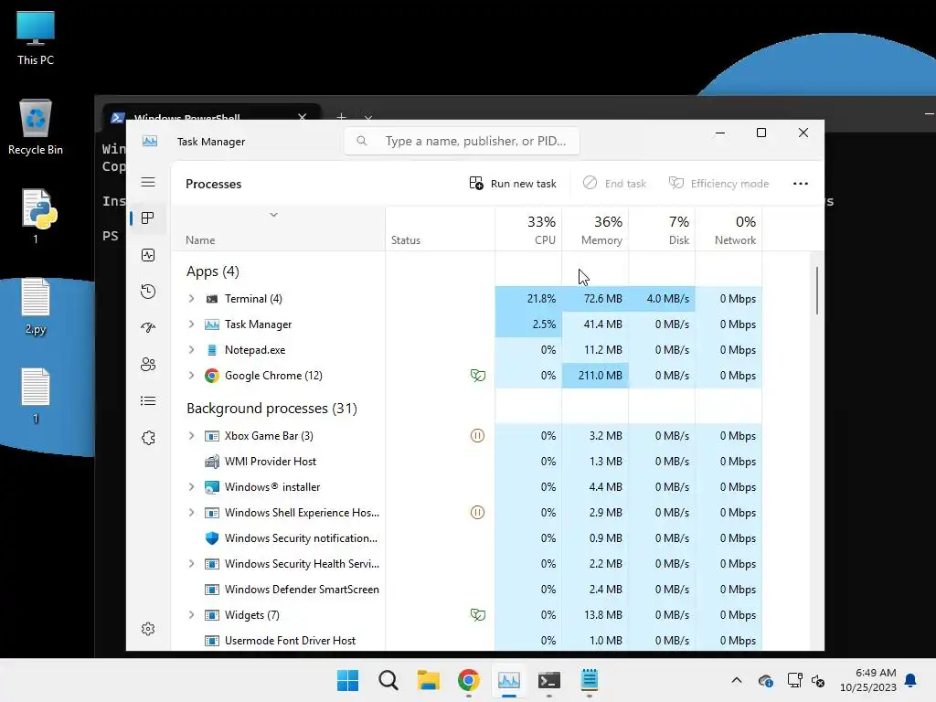Open the Users page in sidebar
This screenshot has width=936, height=702.
pyautogui.click(x=148, y=364)
